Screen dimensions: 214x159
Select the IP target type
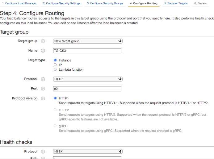point(55,65)
